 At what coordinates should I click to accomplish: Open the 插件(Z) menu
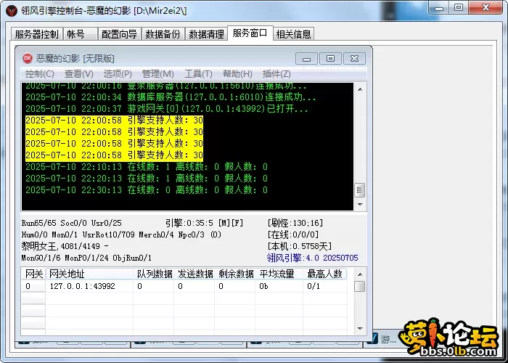click(x=276, y=74)
